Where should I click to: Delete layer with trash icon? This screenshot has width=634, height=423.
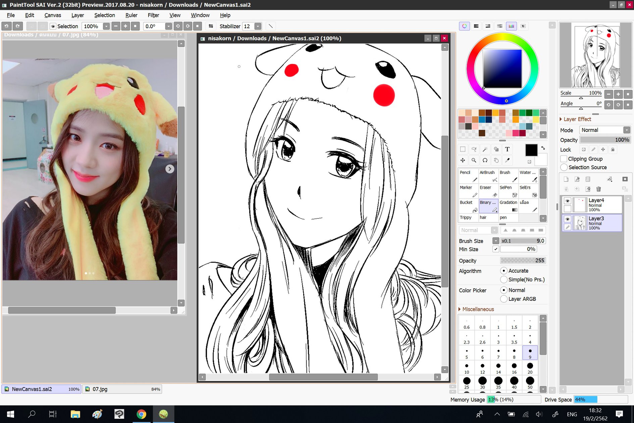(x=598, y=189)
